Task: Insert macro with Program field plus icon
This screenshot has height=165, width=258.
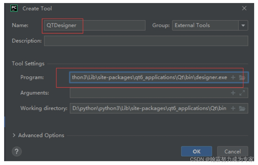Action: click(x=233, y=77)
